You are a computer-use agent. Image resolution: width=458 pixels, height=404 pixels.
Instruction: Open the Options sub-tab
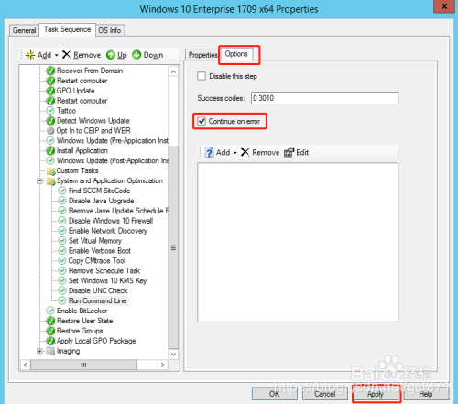(236, 54)
